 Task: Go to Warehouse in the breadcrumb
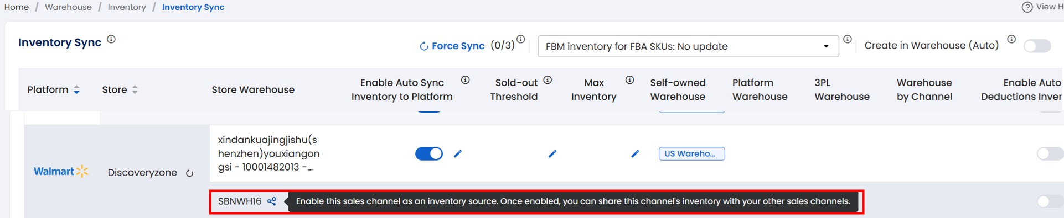click(x=68, y=7)
